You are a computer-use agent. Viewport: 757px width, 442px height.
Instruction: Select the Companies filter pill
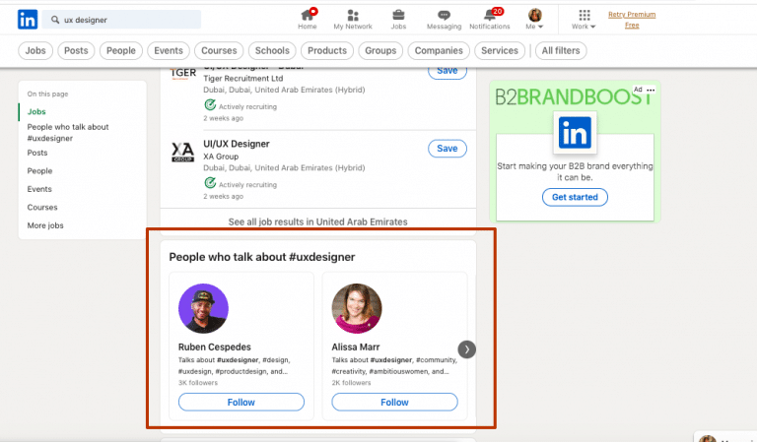point(439,50)
